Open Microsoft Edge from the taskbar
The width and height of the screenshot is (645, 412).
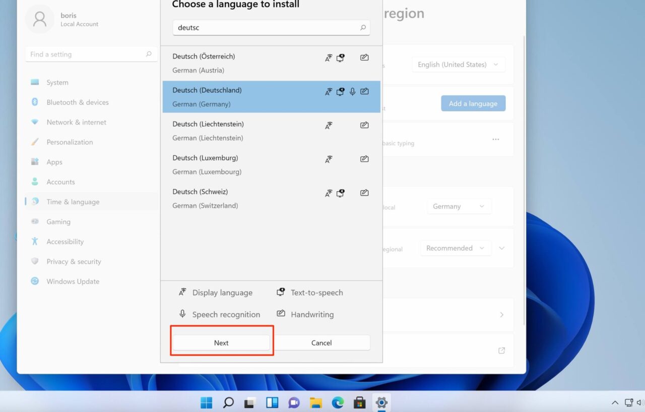coord(338,402)
